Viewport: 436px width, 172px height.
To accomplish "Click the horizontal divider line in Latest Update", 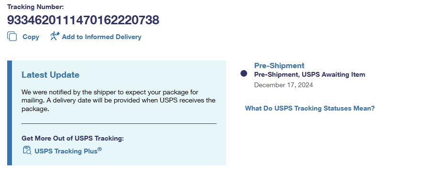I will point(119,123).
